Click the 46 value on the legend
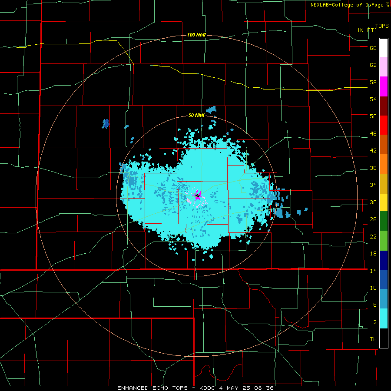This screenshot has height=391, width=391. coord(373,134)
